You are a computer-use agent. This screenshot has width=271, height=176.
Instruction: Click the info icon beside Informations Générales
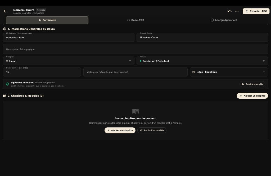coord(5,29)
